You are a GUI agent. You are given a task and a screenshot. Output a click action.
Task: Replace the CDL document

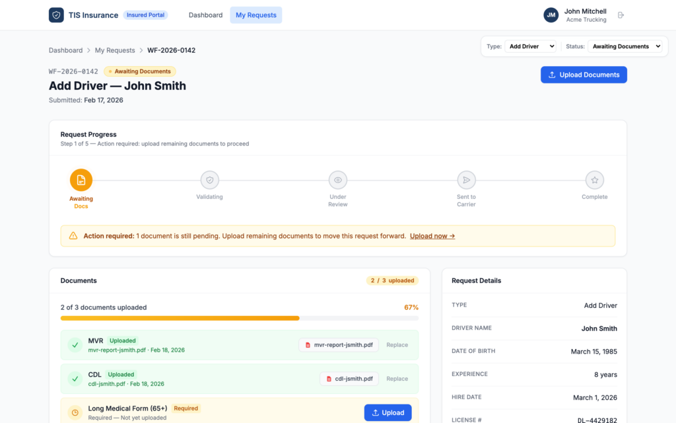point(397,379)
